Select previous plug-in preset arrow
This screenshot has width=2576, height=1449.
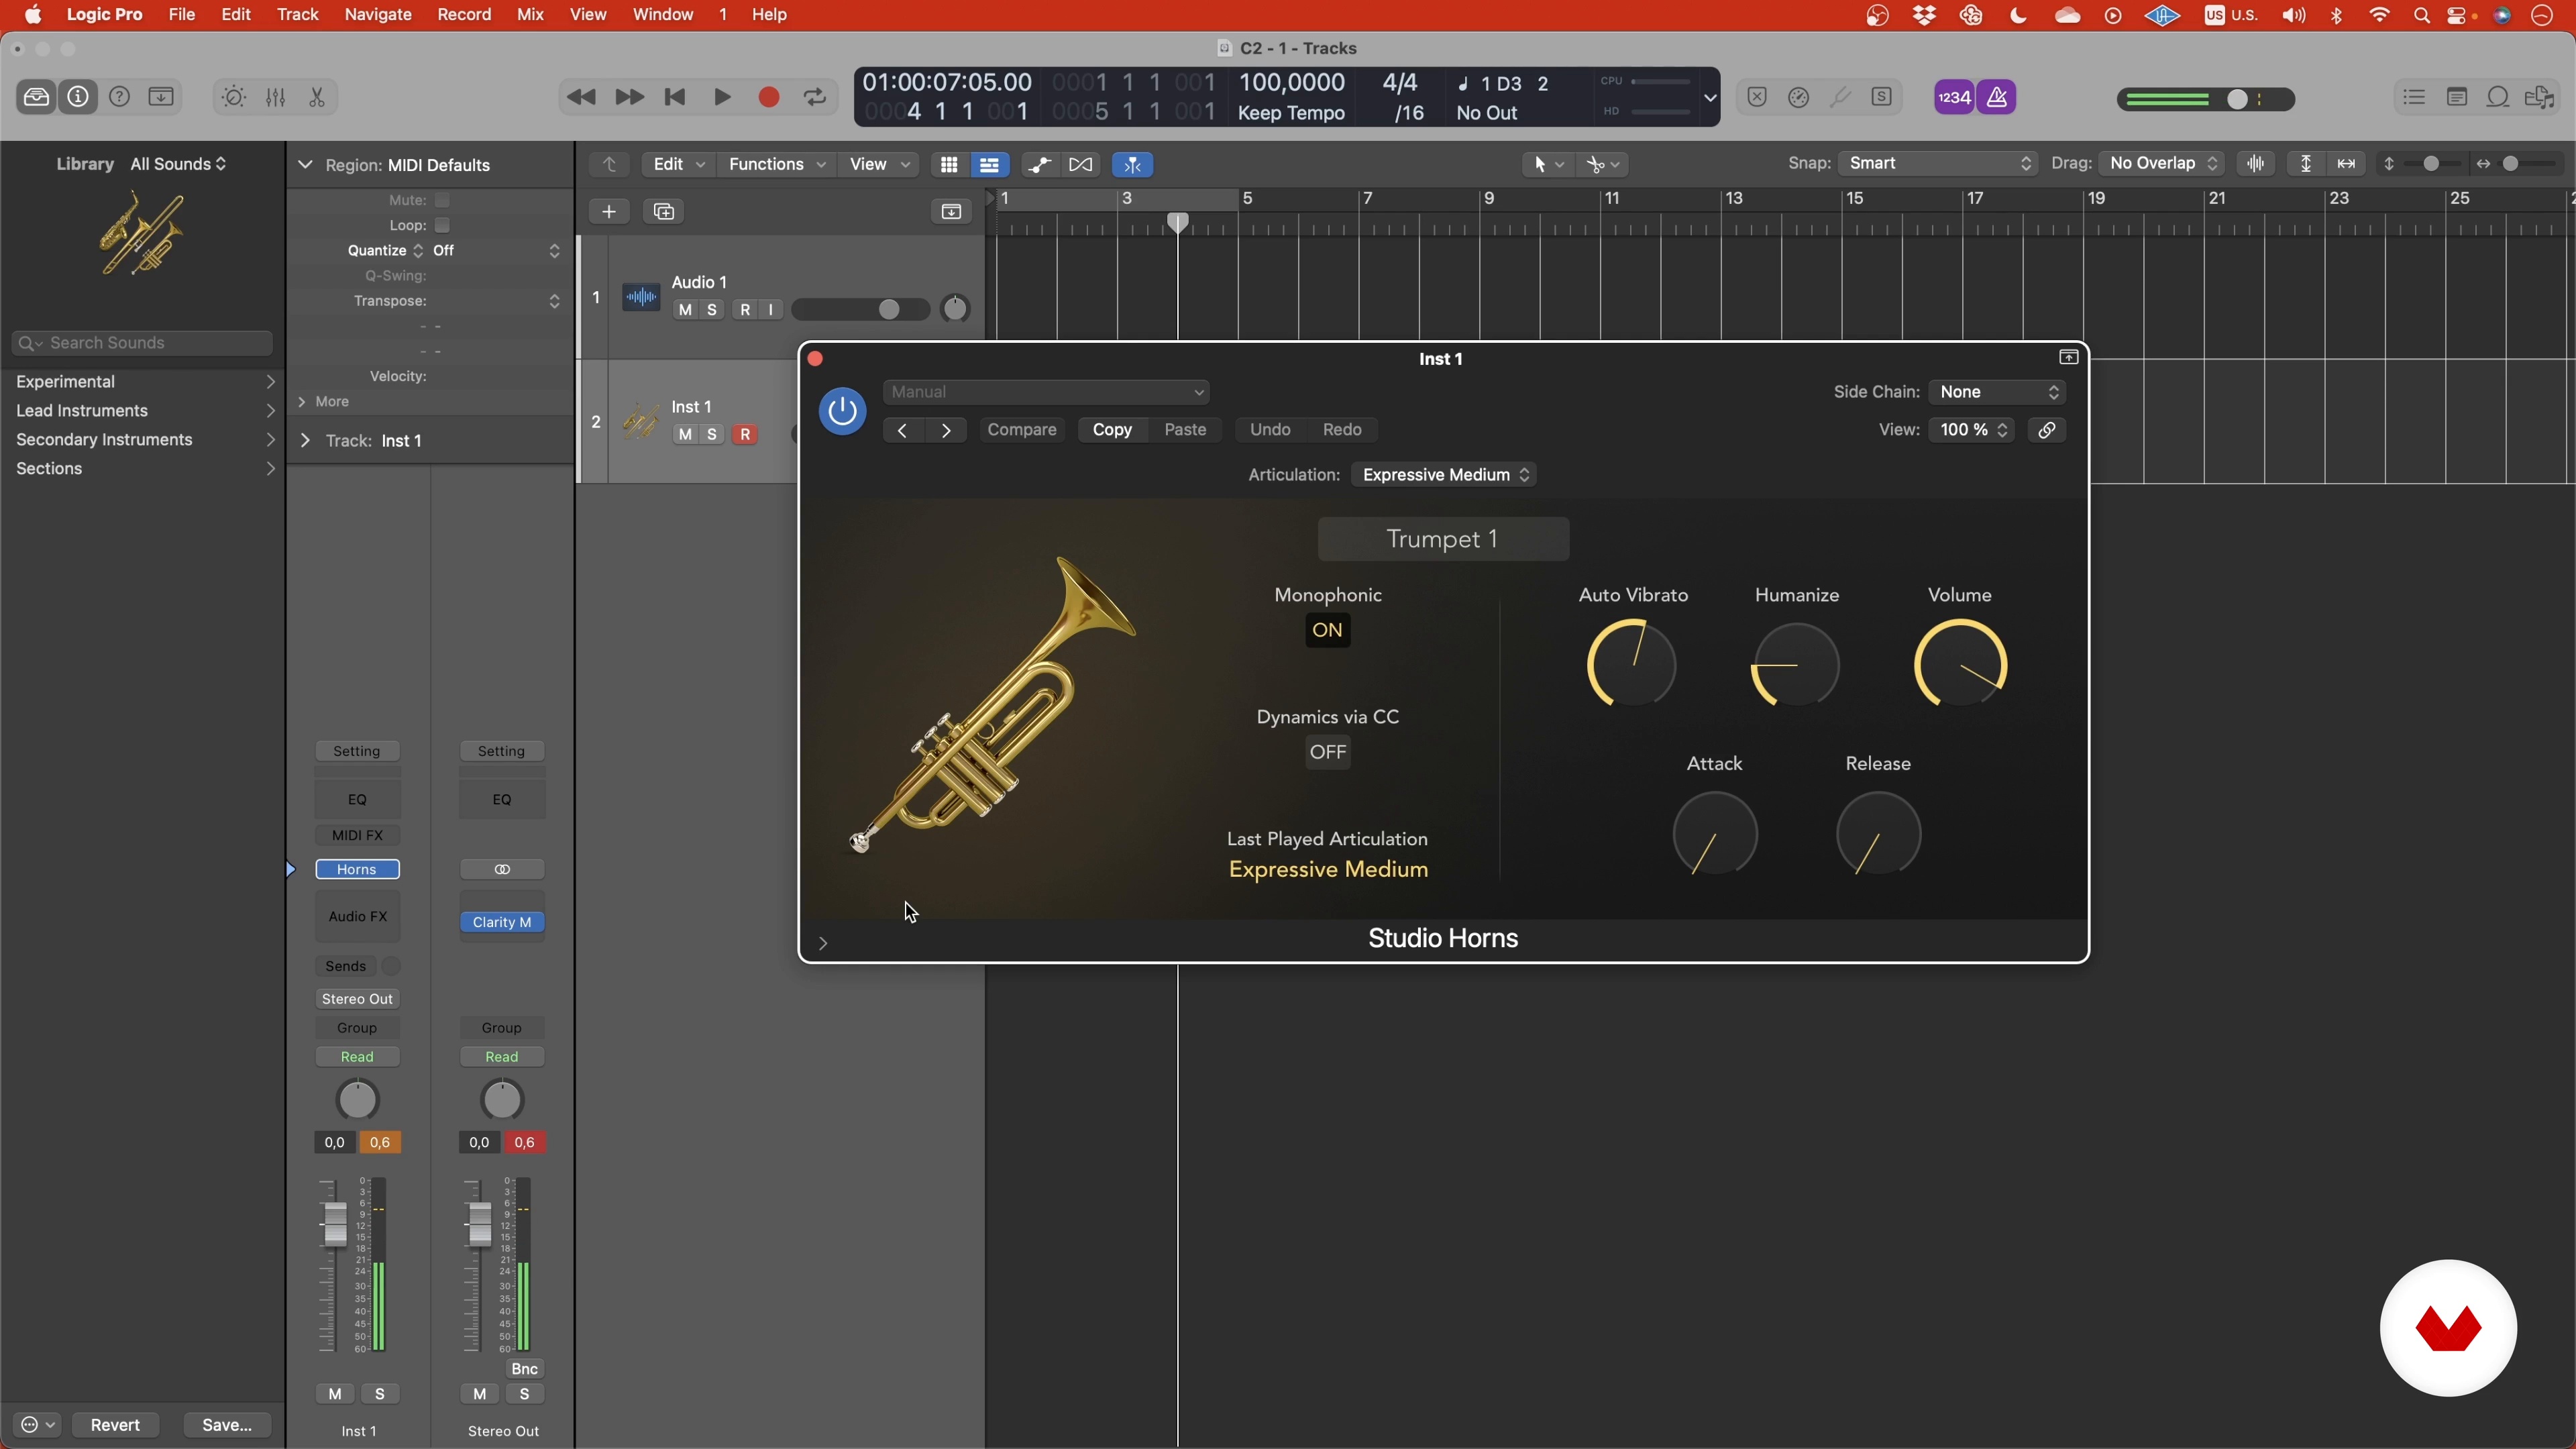903,430
